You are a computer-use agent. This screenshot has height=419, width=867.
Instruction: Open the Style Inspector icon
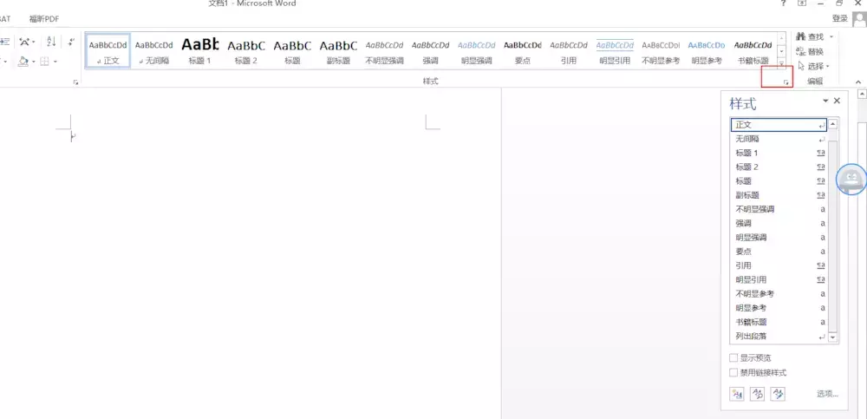click(x=757, y=394)
